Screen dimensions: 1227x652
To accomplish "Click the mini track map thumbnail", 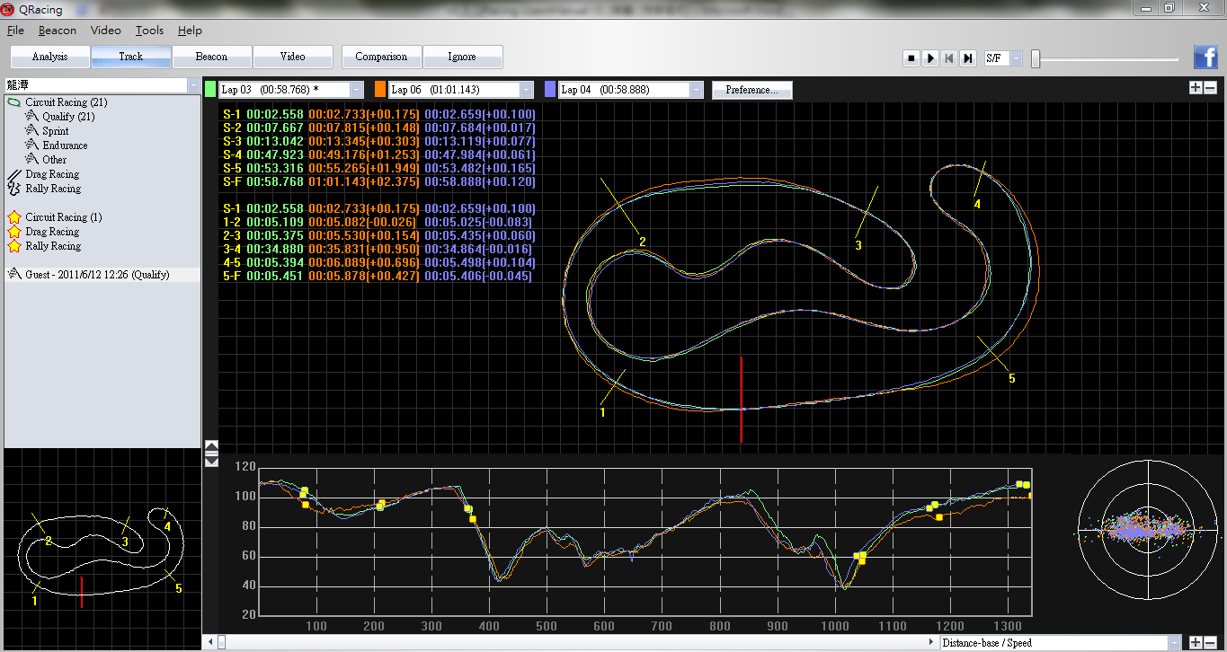I will (102, 550).
